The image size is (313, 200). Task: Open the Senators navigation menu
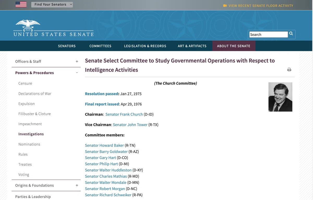tap(67, 46)
